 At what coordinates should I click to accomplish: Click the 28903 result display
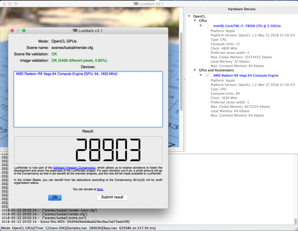(x=88, y=150)
